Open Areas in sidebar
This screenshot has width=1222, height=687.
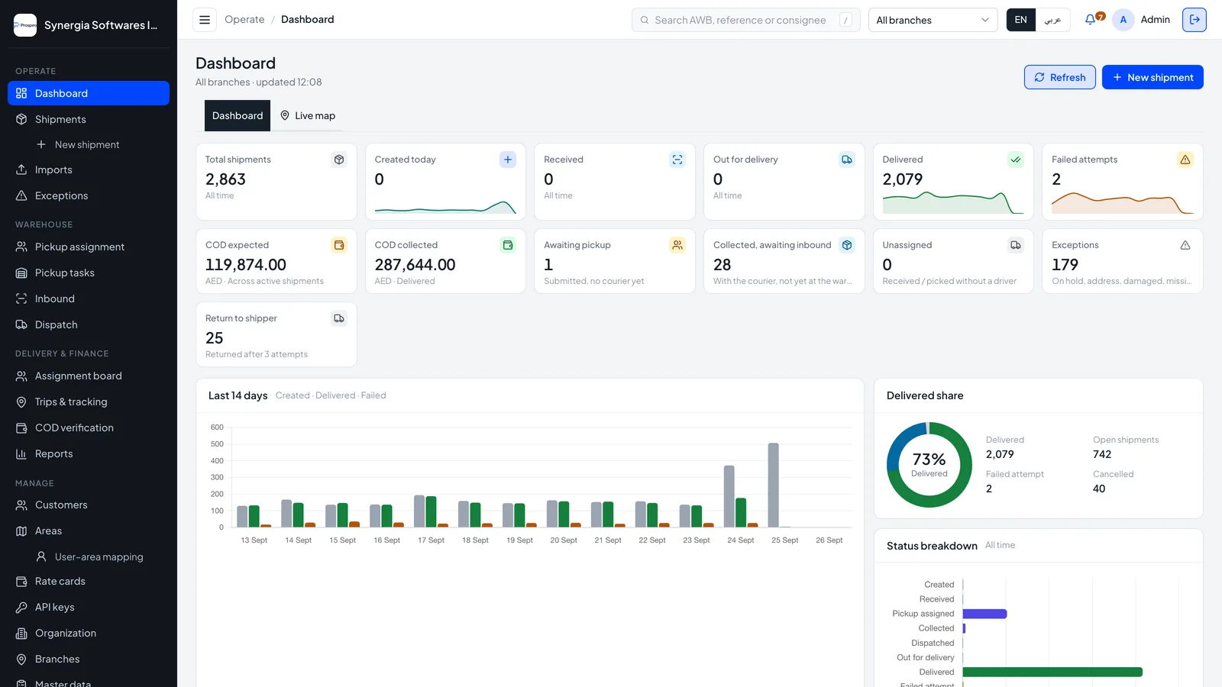[89, 531]
